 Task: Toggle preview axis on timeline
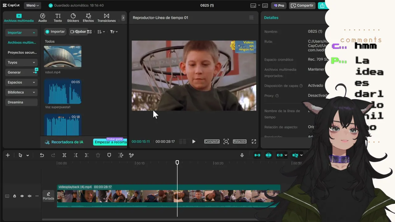pos(295,155)
